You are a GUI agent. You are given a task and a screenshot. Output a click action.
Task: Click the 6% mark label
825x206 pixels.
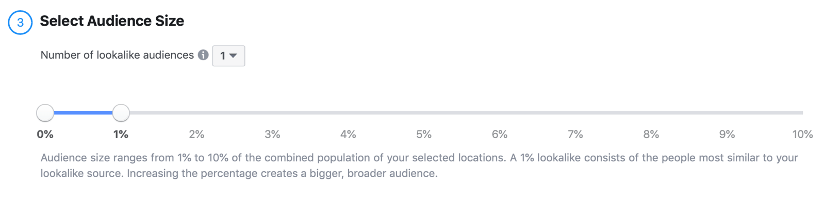coord(500,135)
